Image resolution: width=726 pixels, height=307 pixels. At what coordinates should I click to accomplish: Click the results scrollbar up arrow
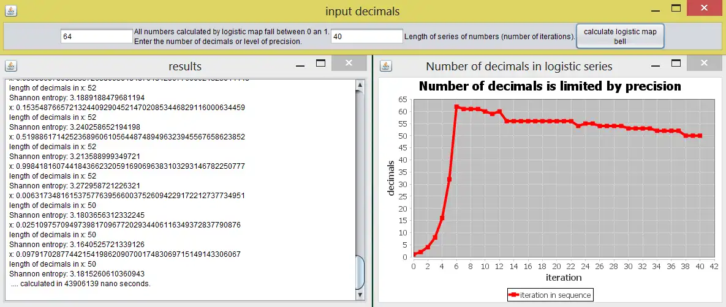(360, 84)
